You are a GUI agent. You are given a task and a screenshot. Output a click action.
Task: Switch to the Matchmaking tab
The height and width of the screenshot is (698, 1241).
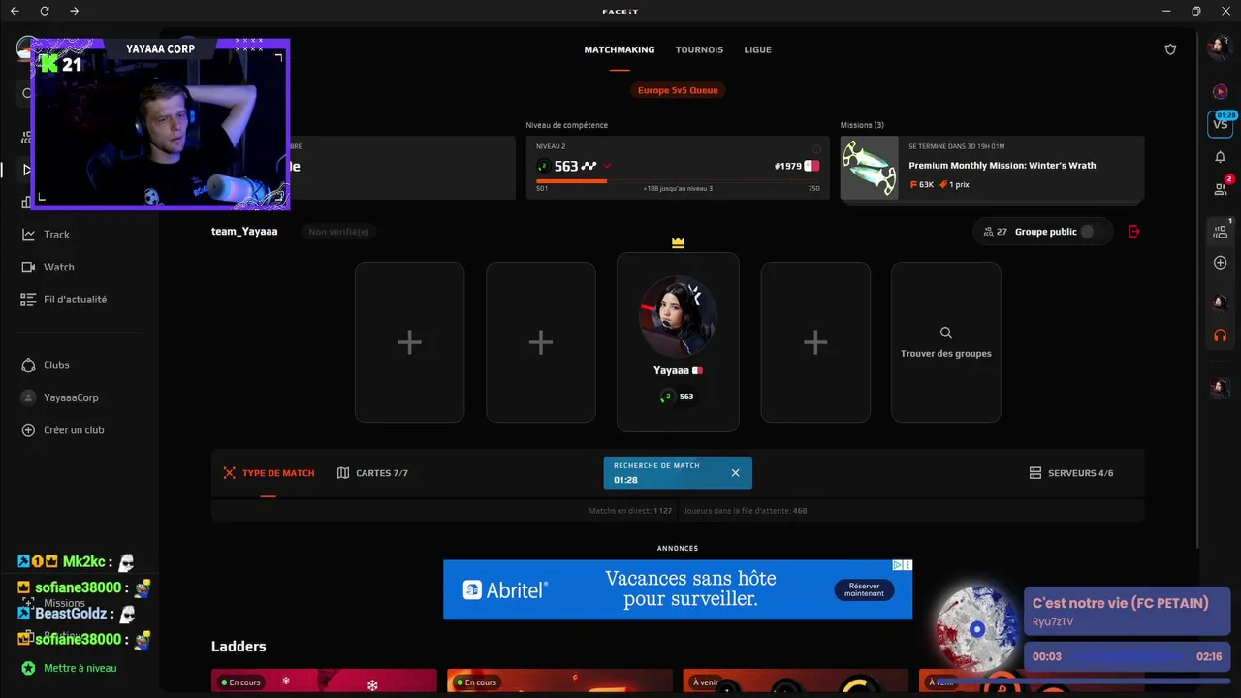[620, 49]
